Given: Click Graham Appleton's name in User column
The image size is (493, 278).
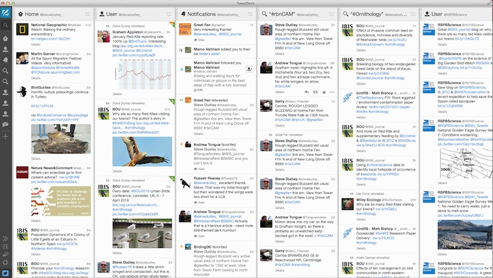Looking at the screenshot, I should (128, 31).
